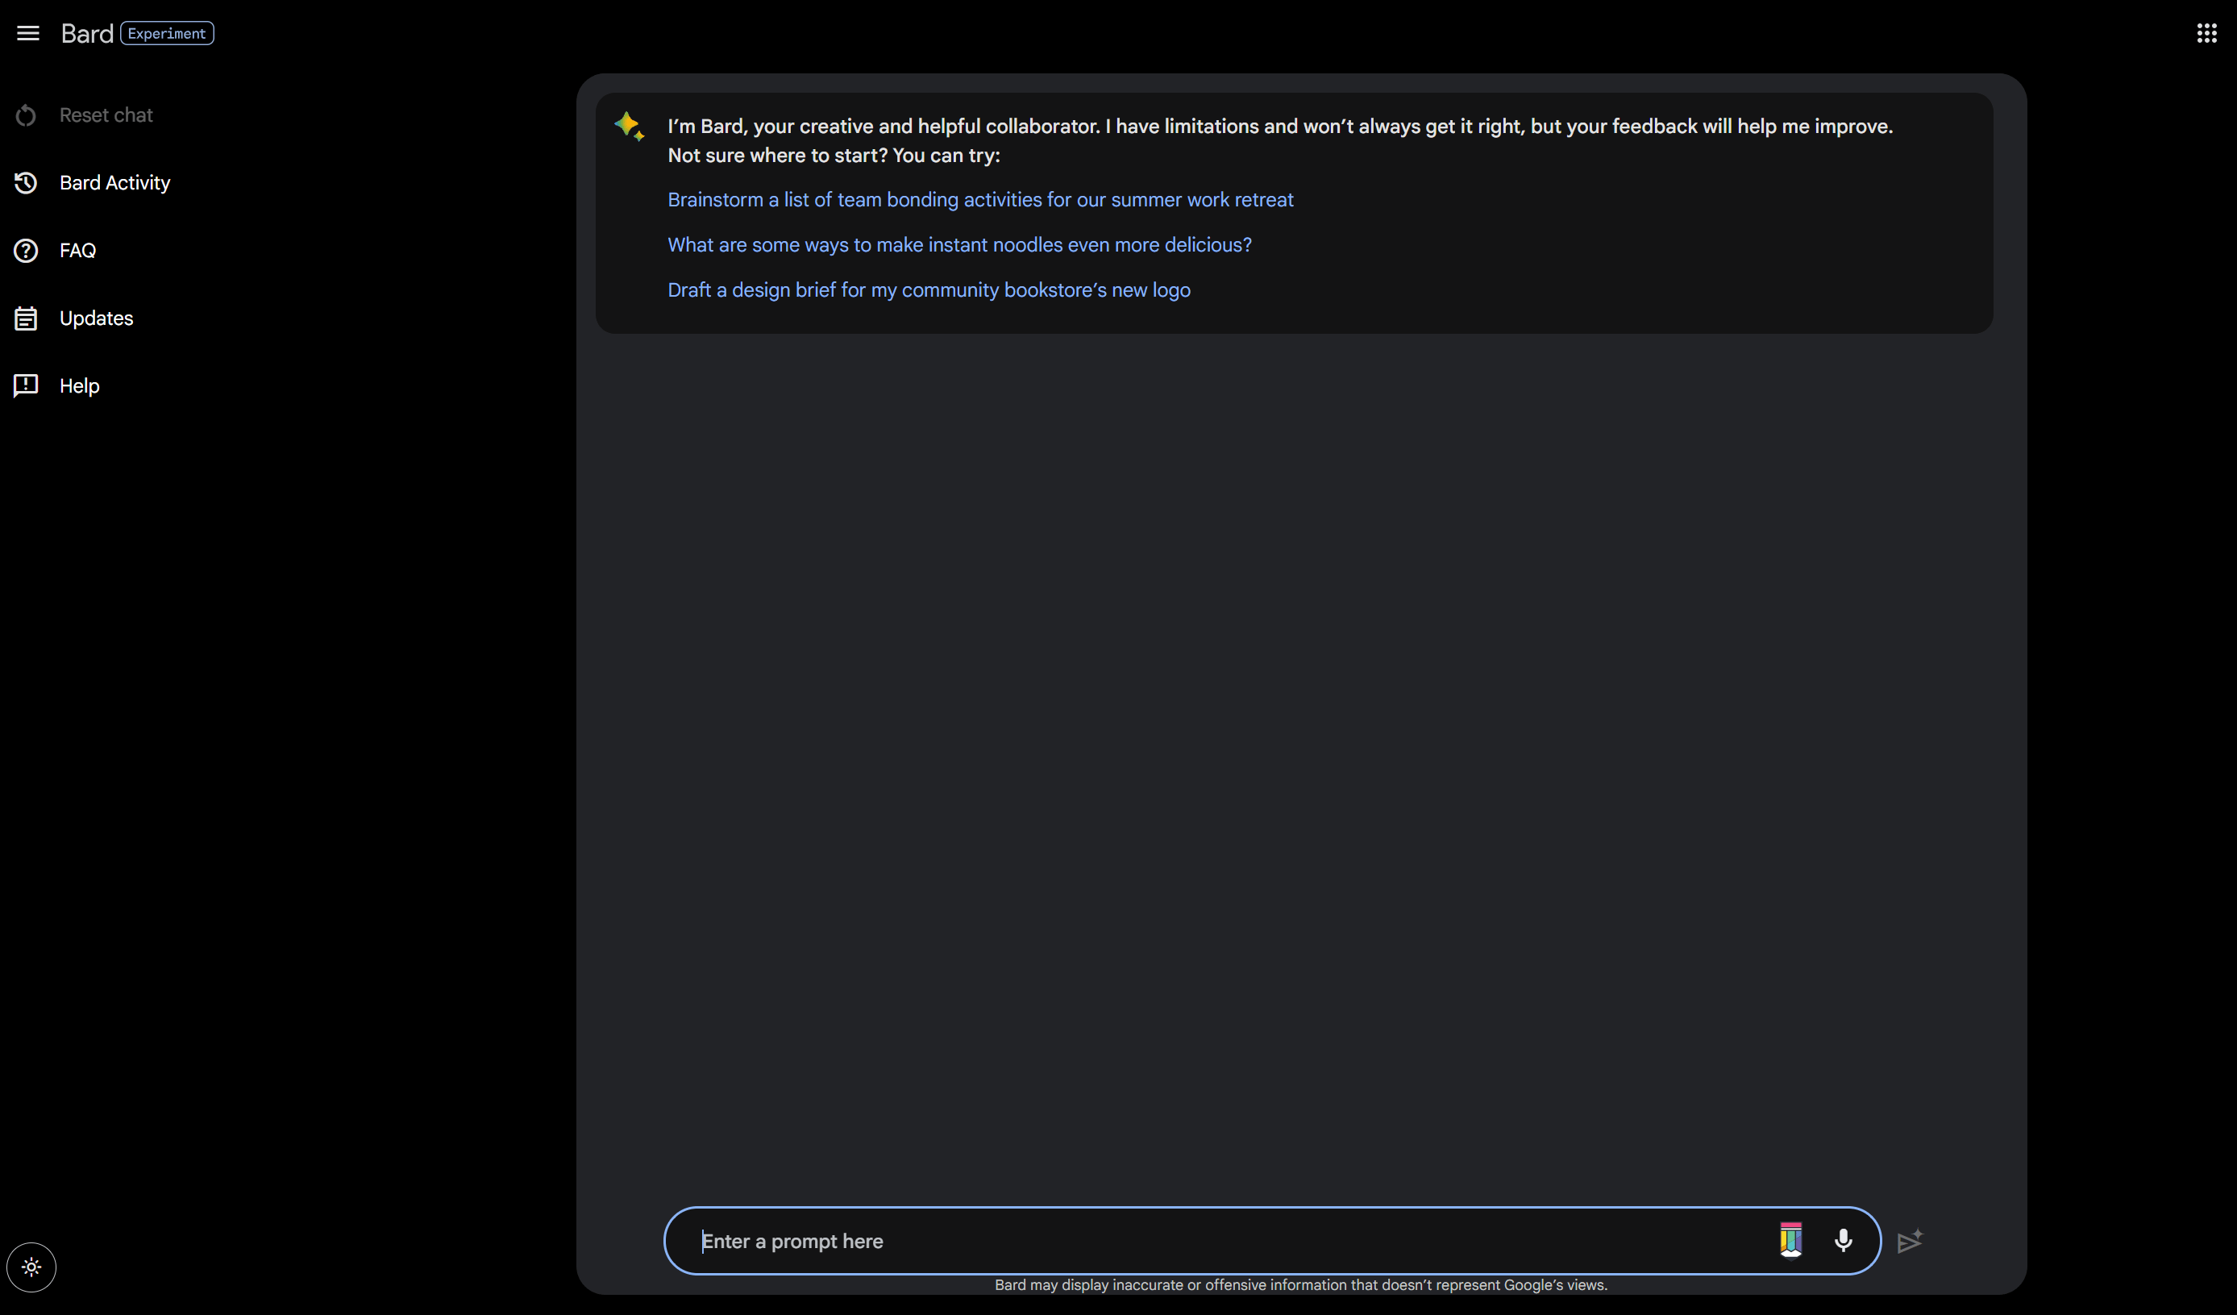Toggle light theme with the sun button

pos(31,1267)
